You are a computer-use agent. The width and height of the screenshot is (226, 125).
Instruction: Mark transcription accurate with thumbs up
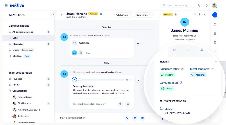click(128, 104)
